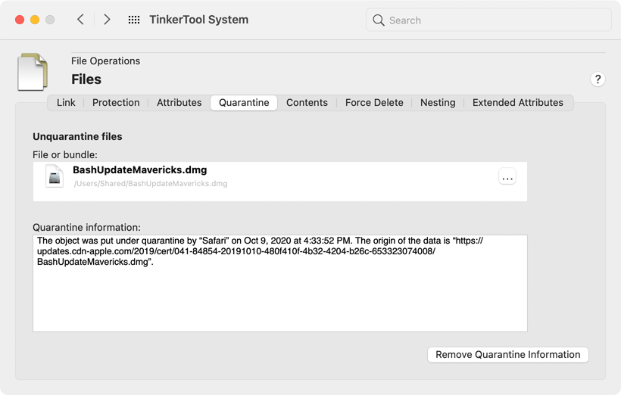Click the Unquarantine files heading
Screen dimensions: 621x395
77,136
